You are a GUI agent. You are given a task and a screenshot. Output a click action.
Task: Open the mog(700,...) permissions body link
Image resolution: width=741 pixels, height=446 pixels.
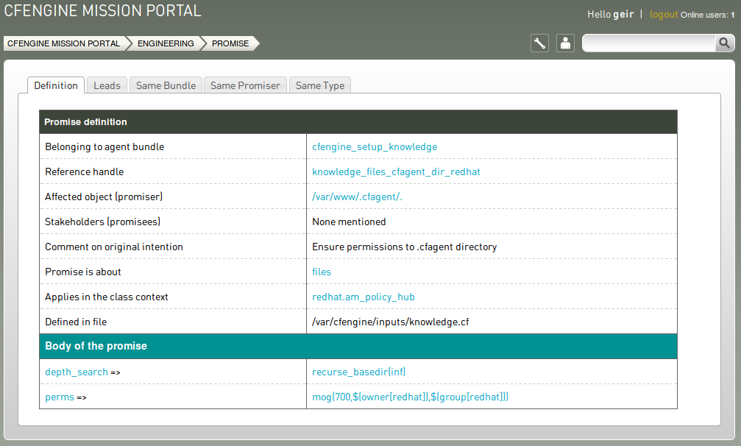(x=410, y=397)
